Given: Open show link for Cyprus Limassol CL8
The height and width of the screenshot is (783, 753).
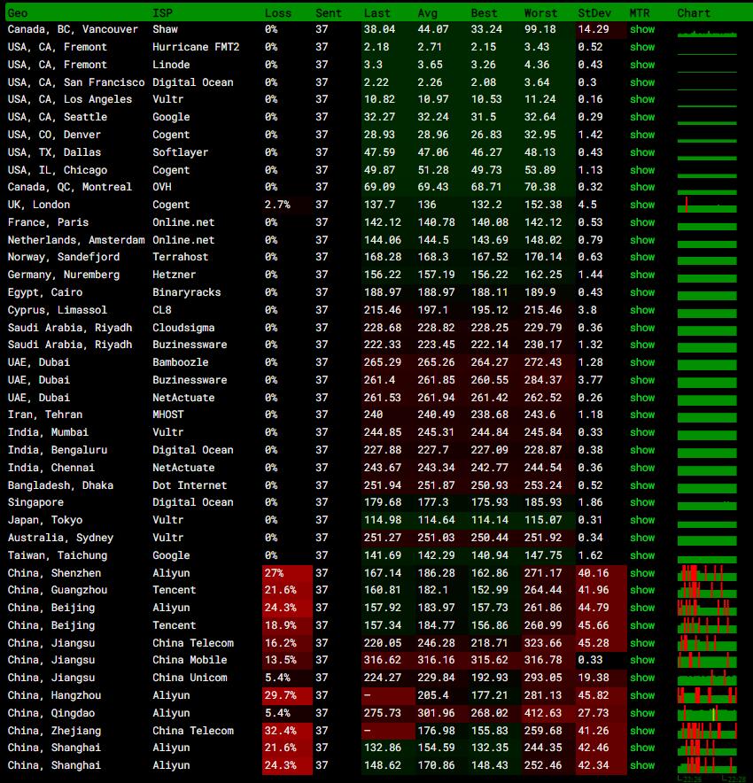Looking at the screenshot, I should (x=642, y=310).
